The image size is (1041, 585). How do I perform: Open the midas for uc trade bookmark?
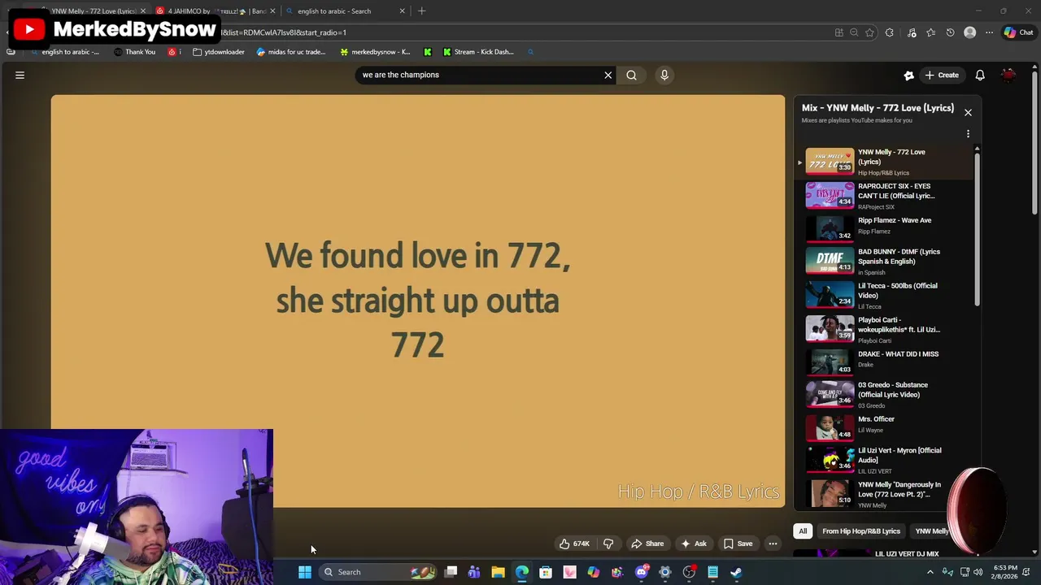(290, 52)
